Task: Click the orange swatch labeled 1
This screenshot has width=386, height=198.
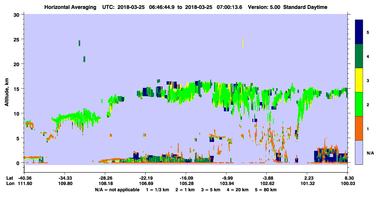Action: [x=359, y=128]
